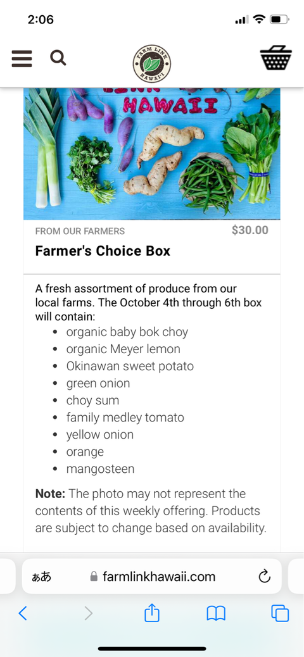Tap the lock icon in address bar
This screenshot has height=657, width=304.
pos(94,577)
